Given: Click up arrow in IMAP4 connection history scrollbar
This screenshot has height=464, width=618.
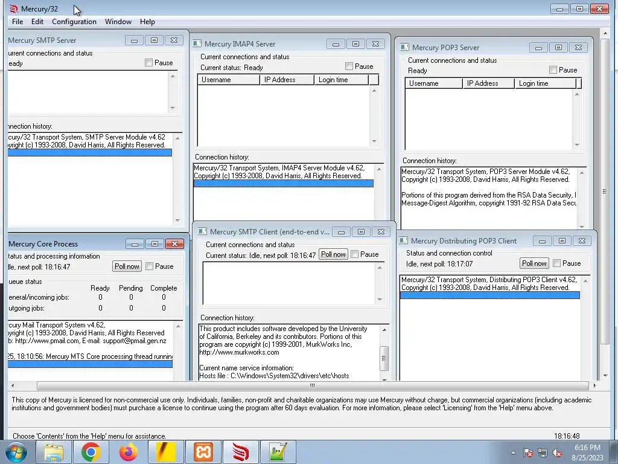Looking at the screenshot, I should 379,169.
